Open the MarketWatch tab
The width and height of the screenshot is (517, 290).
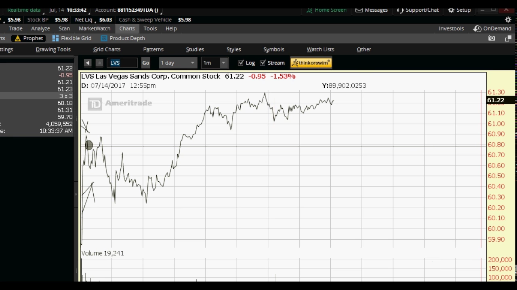click(x=95, y=29)
